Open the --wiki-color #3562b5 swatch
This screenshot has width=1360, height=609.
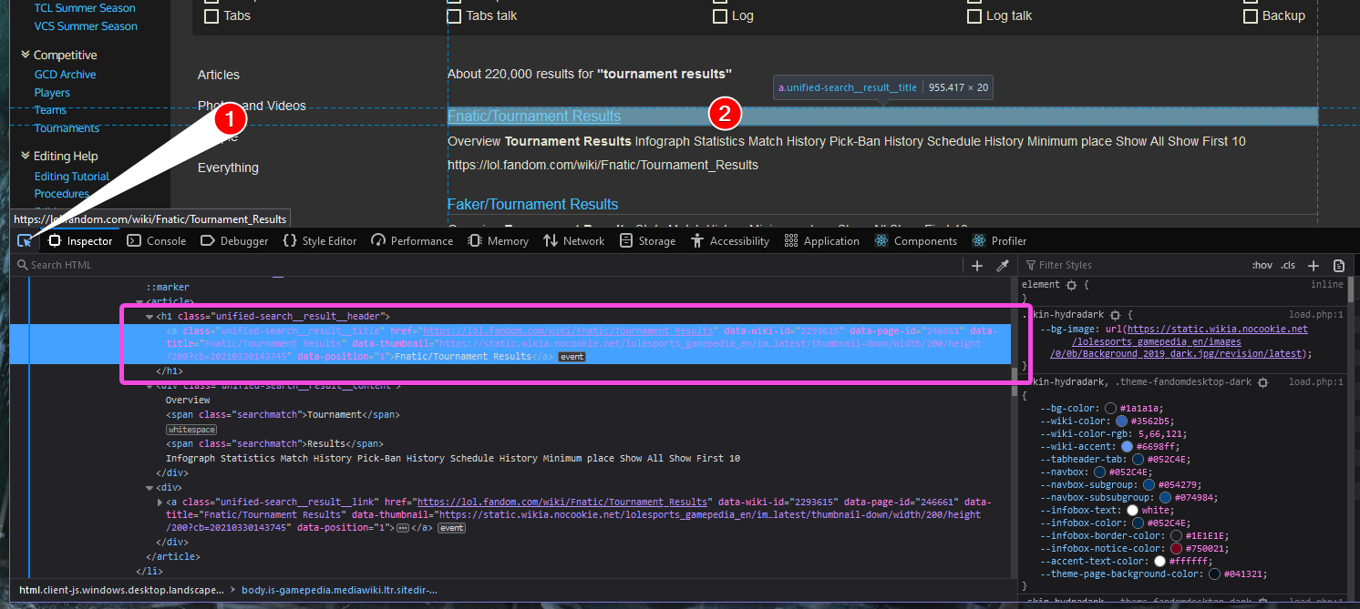click(x=1121, y=421)
